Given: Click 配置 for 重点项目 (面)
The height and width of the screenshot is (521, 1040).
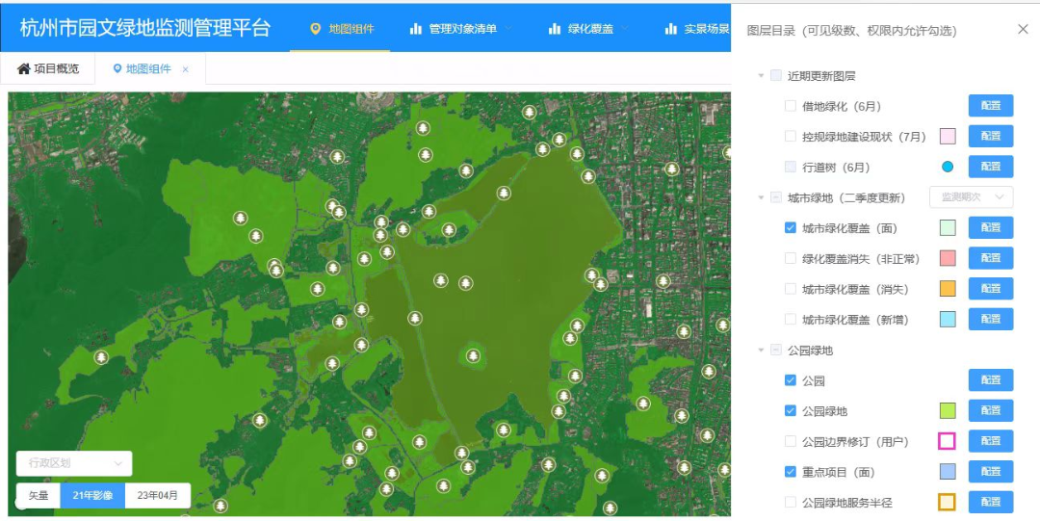Looking at the screenshot, I should point(990,472).
